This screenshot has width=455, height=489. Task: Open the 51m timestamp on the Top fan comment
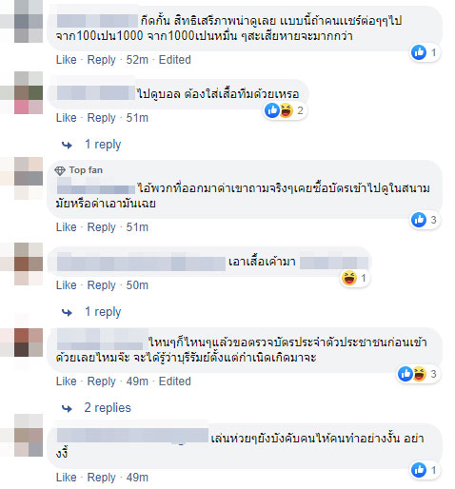click(137, 227)
